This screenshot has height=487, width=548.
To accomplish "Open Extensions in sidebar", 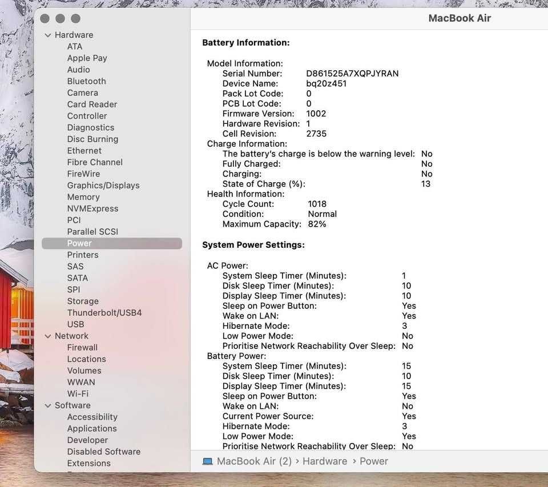I will 89,463.
